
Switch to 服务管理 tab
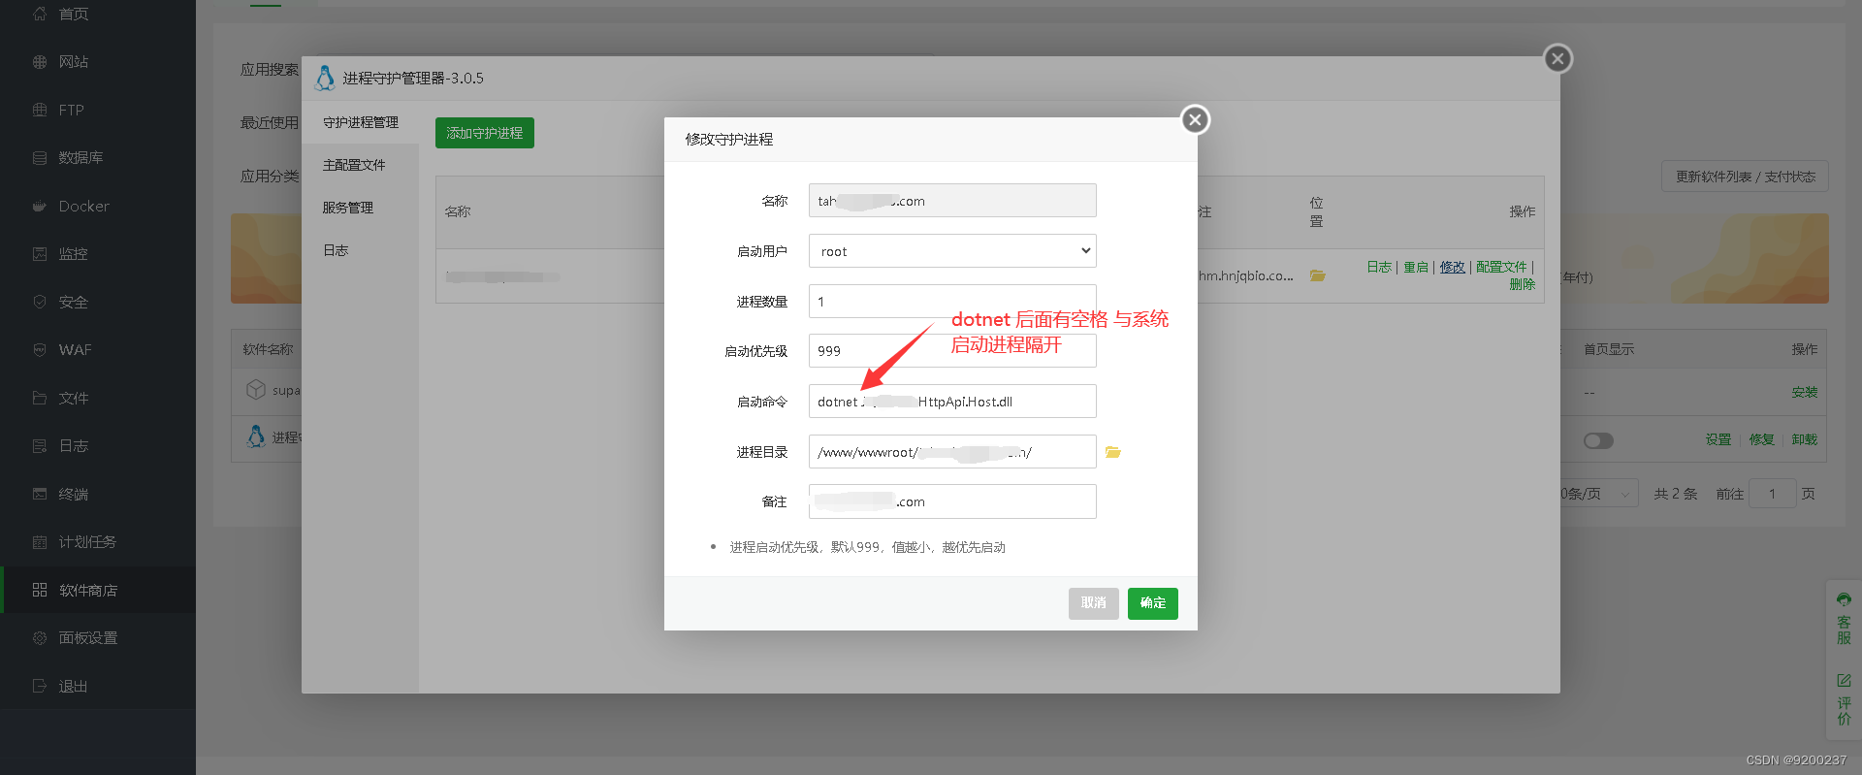click(x=348, y=208)
